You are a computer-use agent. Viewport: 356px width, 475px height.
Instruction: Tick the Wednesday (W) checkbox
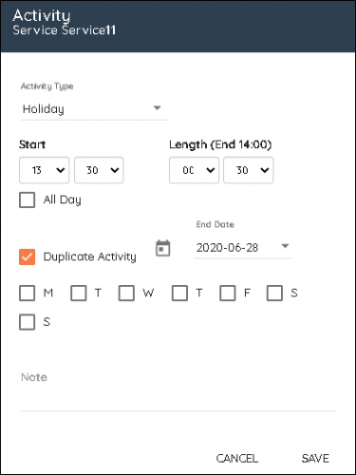pos(126,293)
